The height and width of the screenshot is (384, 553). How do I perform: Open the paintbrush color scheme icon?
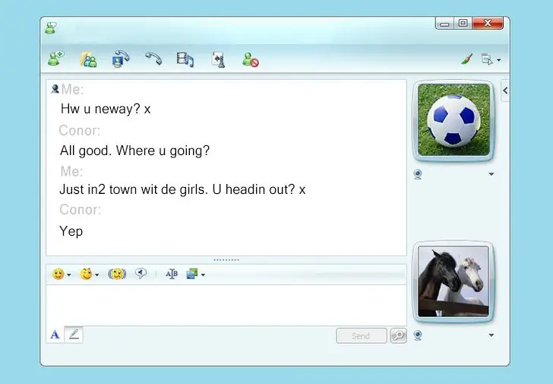click(x=467, y=59)
